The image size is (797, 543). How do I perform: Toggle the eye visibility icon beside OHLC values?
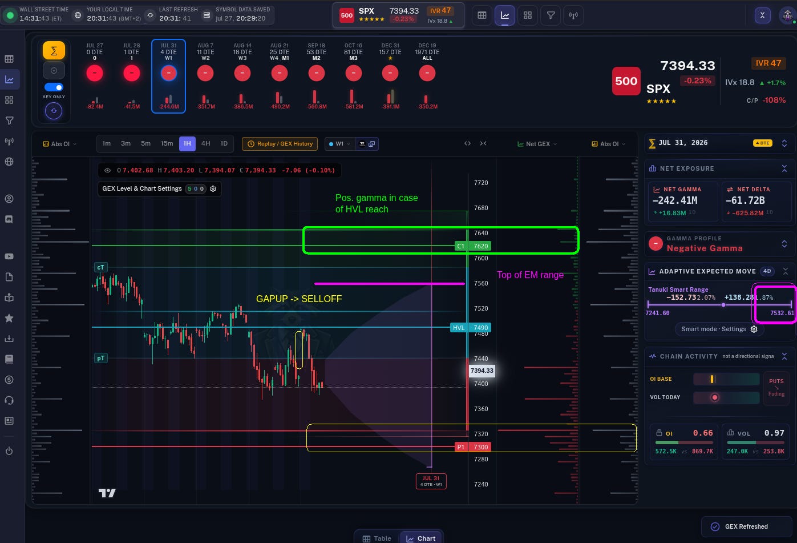pyautogui.click(x=107, y=170)
